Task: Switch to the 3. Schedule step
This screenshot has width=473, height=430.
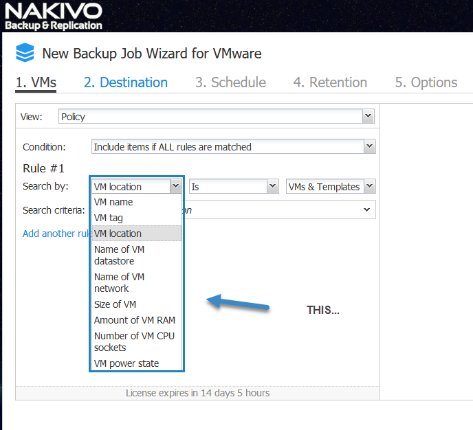Action: pos(230,82)
